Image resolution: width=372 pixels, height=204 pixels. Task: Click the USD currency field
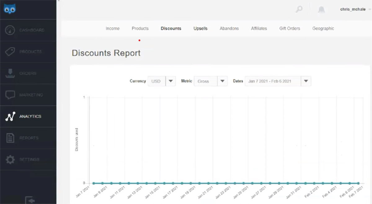pyautogui.click(x=157, y=81)
